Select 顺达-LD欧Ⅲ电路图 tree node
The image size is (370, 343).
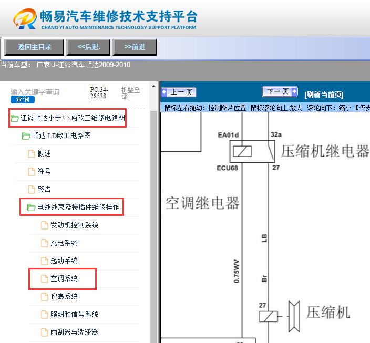(x=61, y=136)
